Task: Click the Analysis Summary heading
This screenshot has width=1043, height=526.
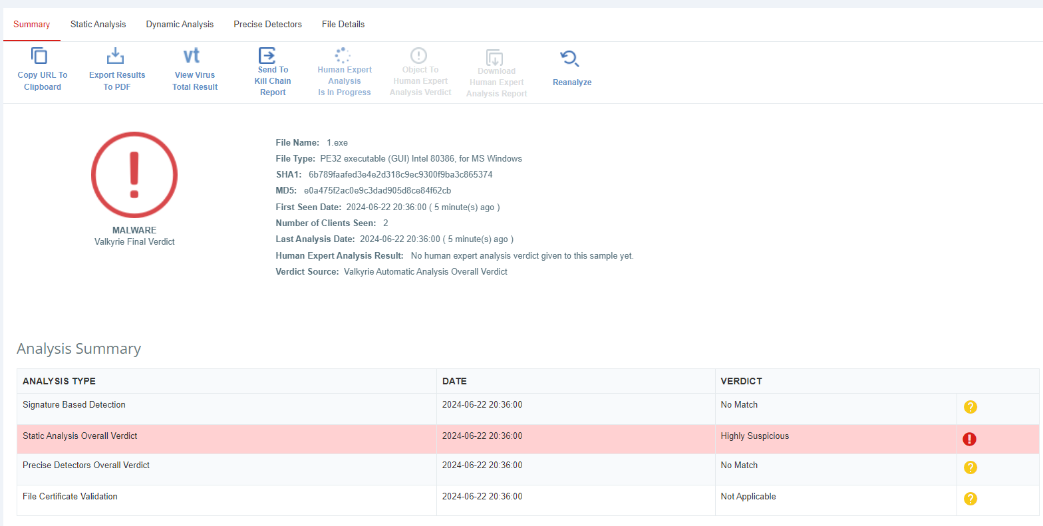Action: [x=79, y=349]
